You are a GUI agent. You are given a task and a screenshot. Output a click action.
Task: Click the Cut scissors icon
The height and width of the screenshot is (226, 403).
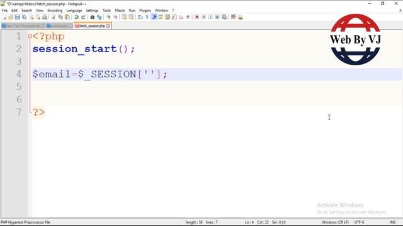coord(54,17)
